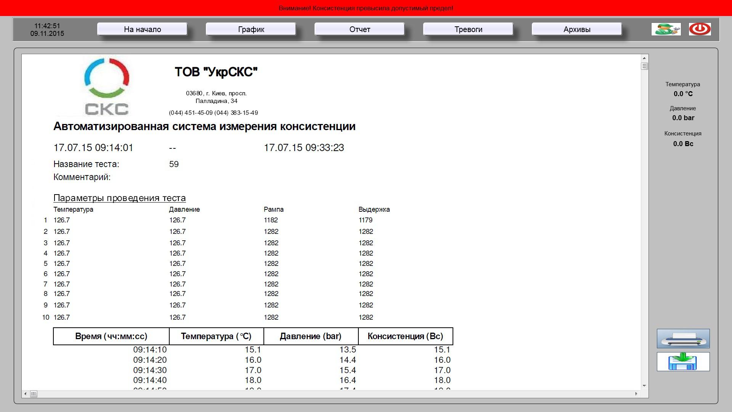Image resolution: width=732 pixels, height=412 pixels.
Task: Go to На начало home screen
Action: [x=142, y=29]
